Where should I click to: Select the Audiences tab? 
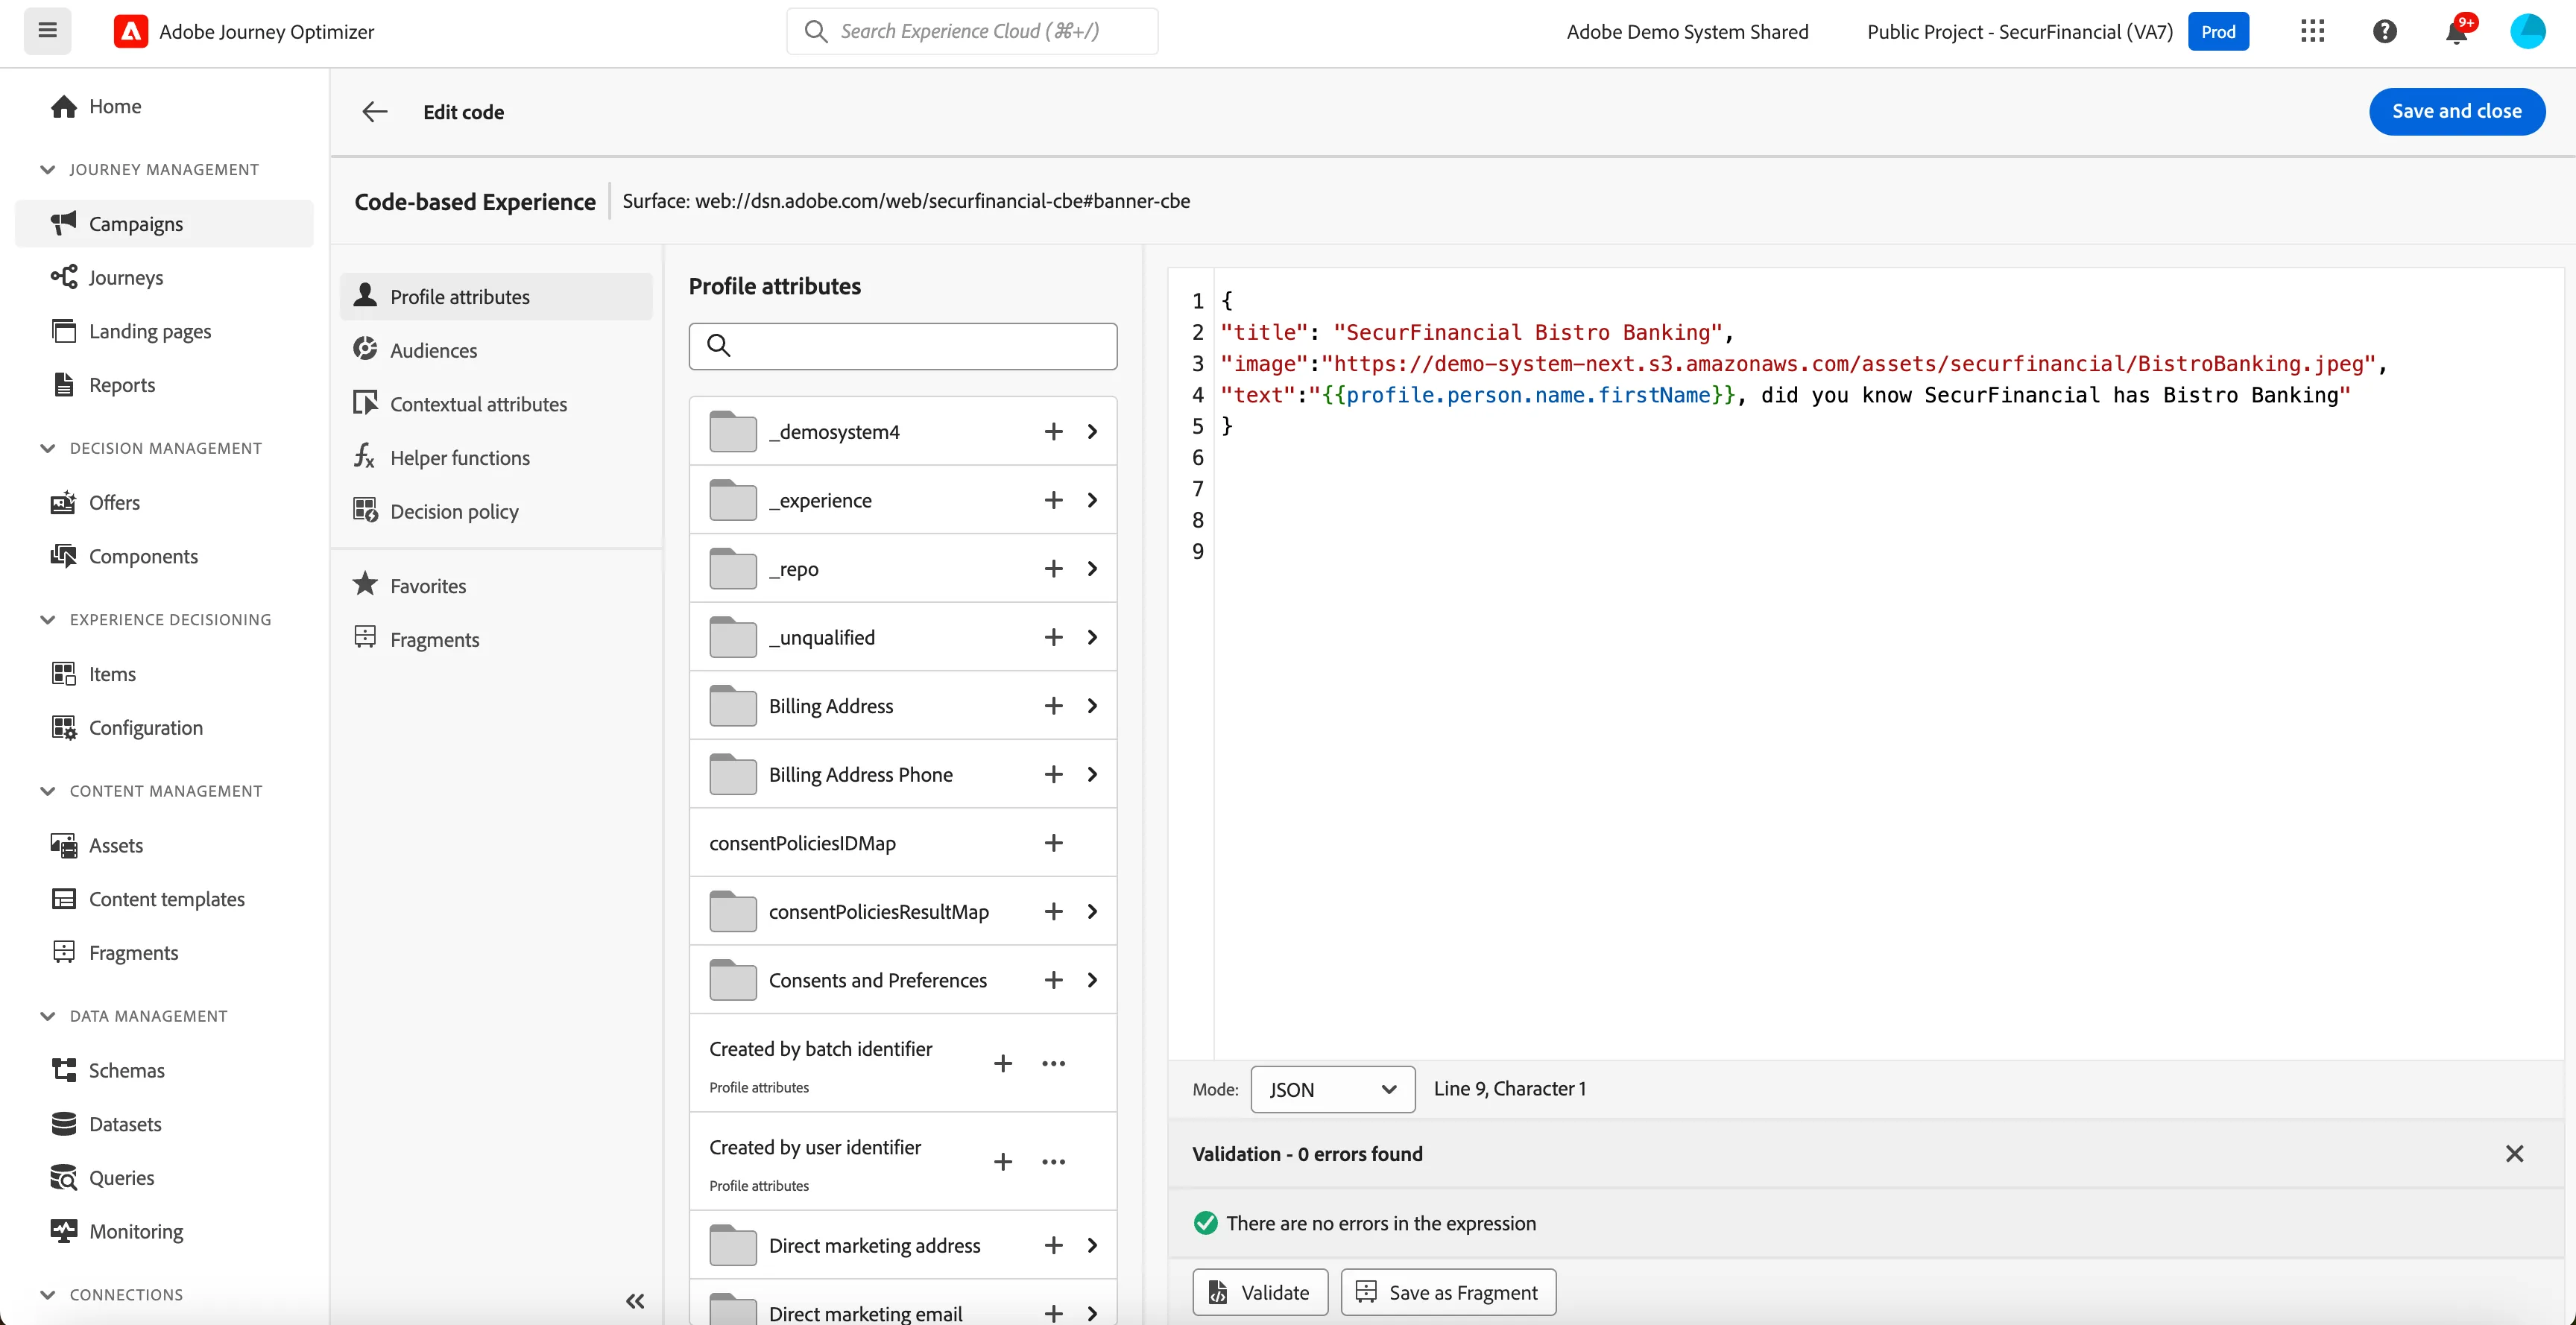[496, 350]
